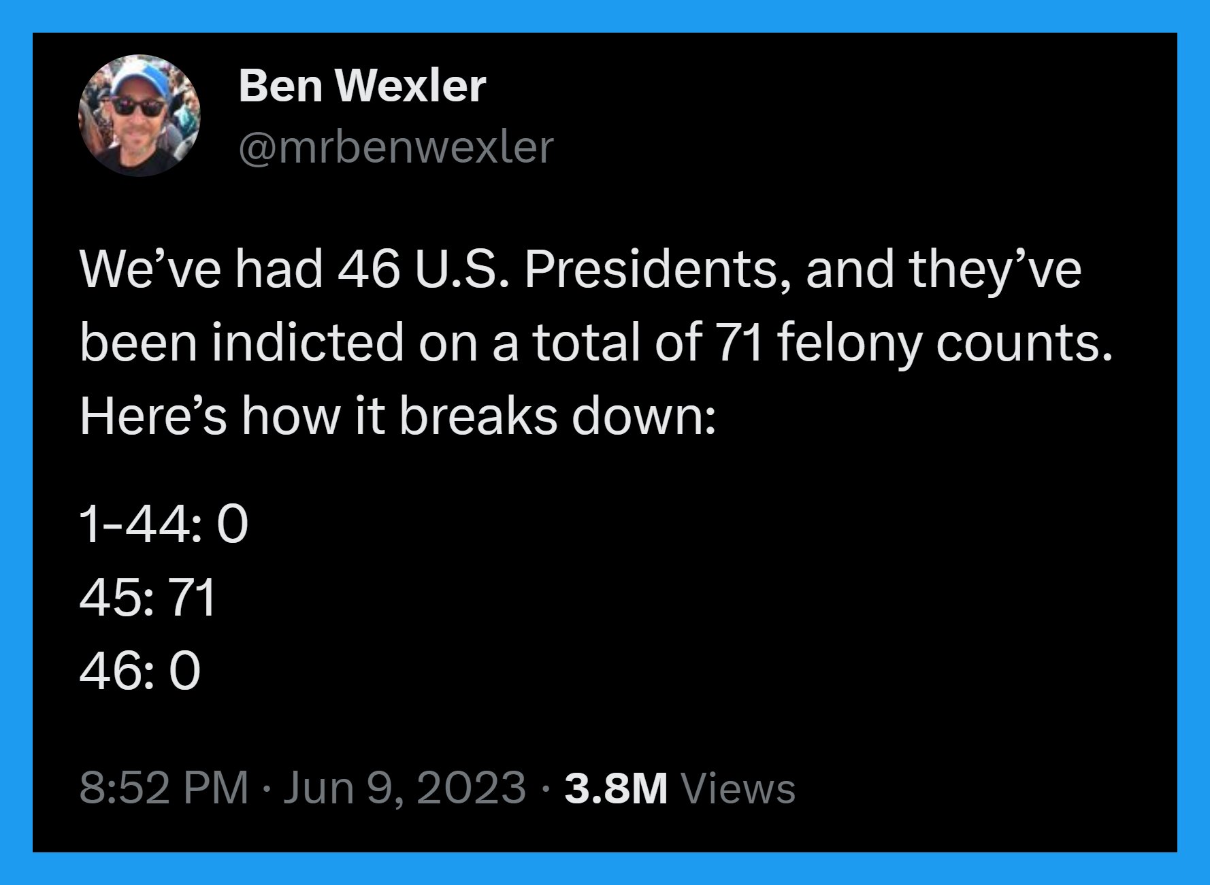Select the line reading 1-44: 0
This screenshot has height=885, width=1210.
pos(164,525)
